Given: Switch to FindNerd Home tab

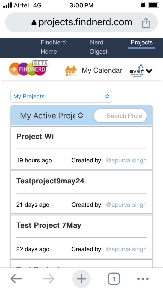Looking at the screenshot, I should 53,47.
